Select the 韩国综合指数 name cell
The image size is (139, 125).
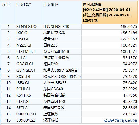62,95
